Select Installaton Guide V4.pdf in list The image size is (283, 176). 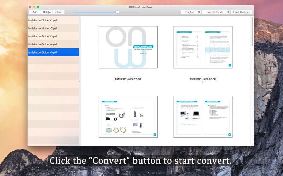[x=53, y=44]
